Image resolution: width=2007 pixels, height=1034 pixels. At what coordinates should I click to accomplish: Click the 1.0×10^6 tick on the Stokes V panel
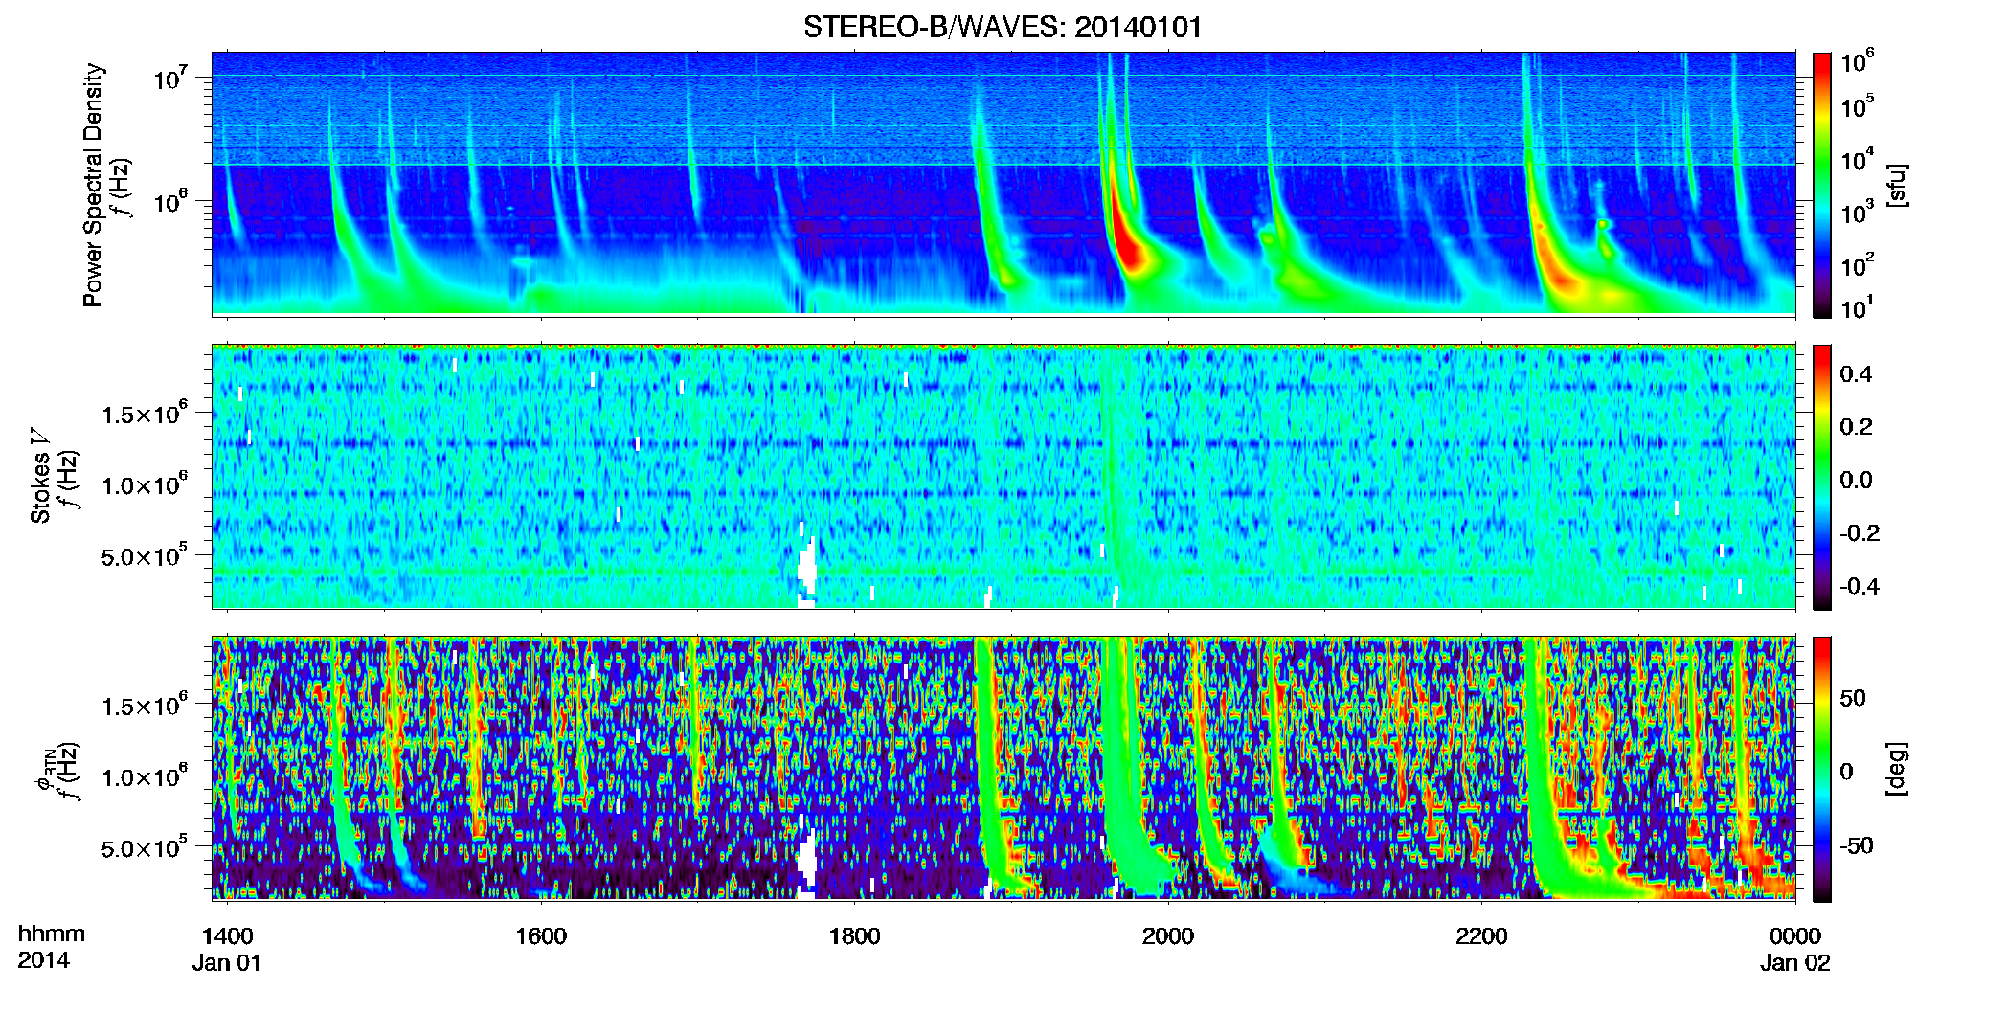[144, 484]
